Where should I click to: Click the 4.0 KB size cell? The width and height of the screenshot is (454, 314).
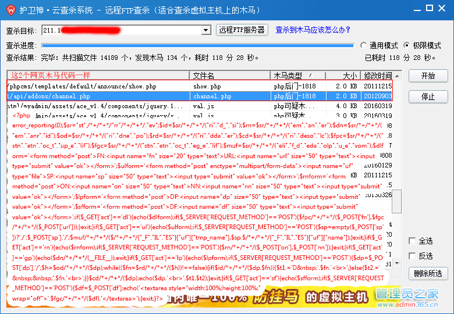[346, 106]
